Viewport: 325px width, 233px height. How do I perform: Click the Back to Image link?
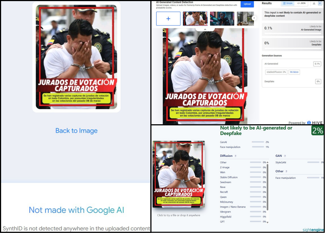click(76, 131)
